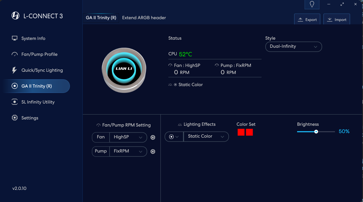Click the Brightness label
363x202 pixels.
click(308, 124)
